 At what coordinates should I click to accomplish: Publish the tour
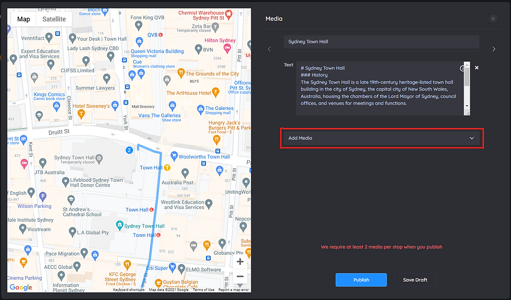click(x=361, y=280)
